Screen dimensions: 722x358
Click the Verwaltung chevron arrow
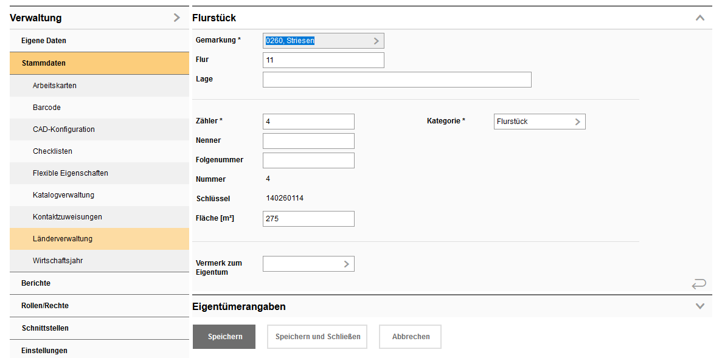click(177, 18)
